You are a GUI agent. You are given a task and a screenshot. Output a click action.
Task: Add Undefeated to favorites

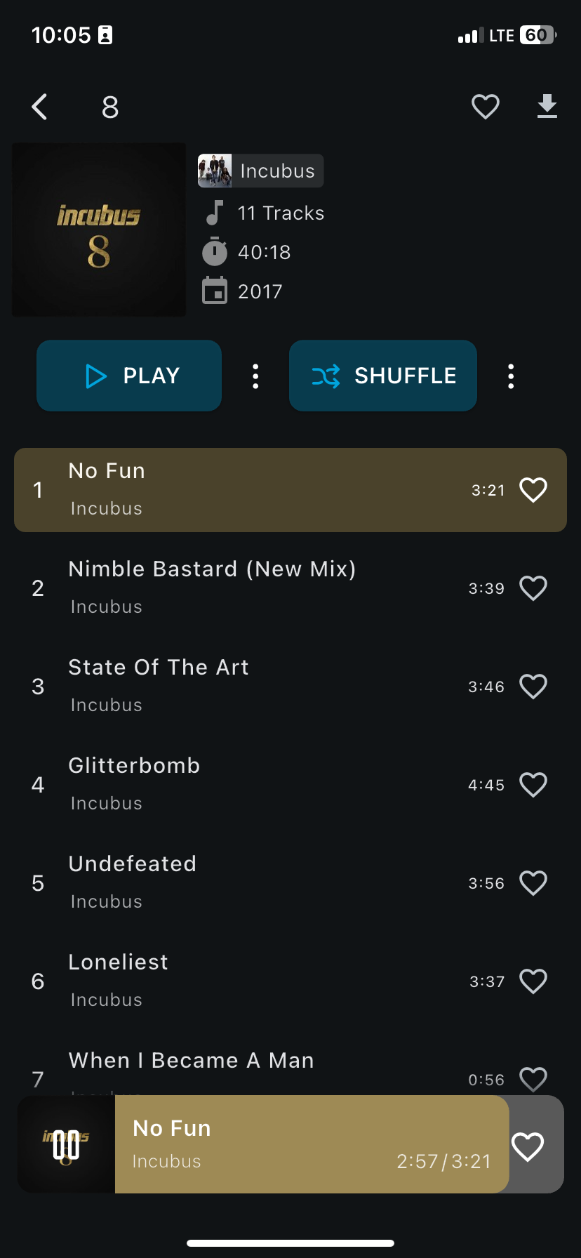533,883
